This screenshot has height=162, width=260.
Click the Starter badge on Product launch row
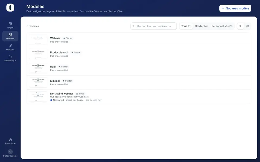pyautogui.click(x=76, y=52)
